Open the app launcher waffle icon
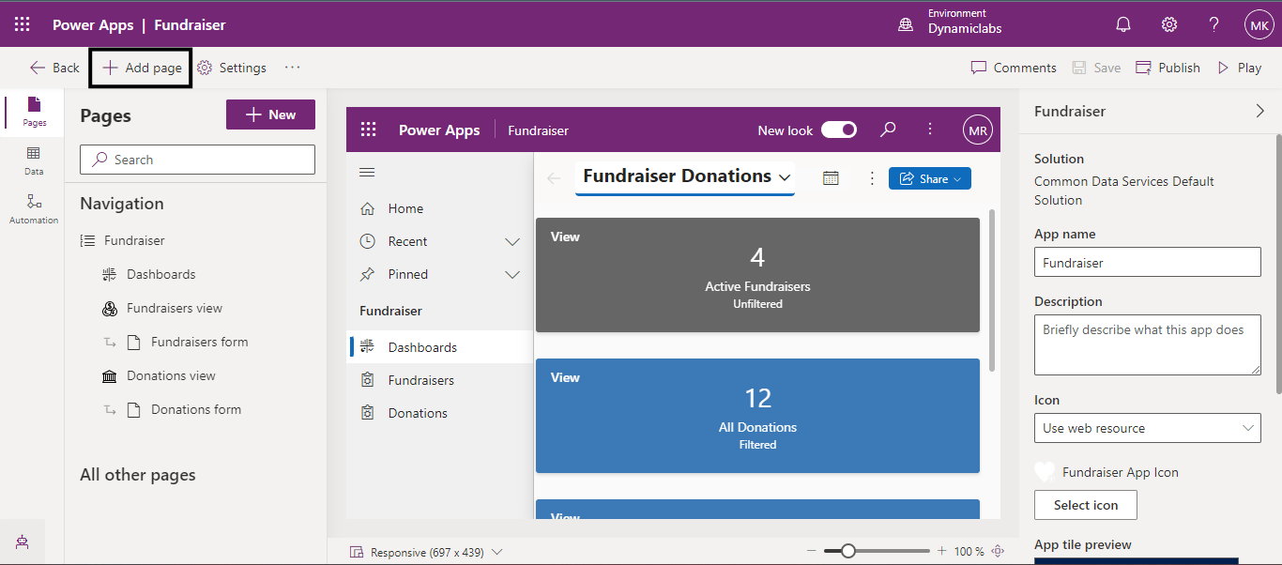Image resolution: width=1282 pixels, height=565 pixels. tap(22, 25)
